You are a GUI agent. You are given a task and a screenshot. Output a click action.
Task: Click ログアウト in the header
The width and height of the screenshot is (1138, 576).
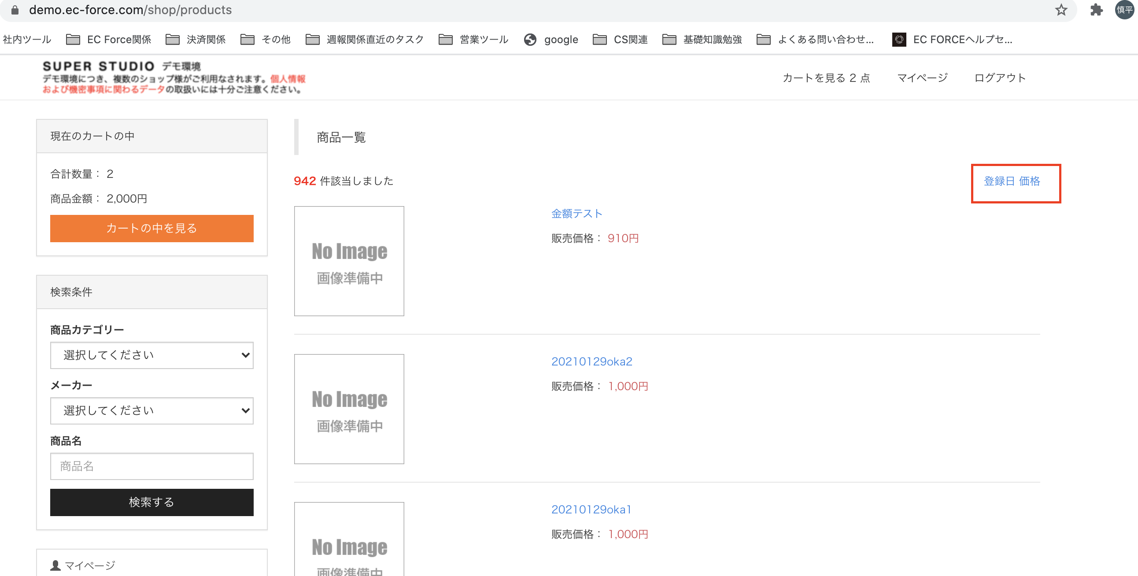1000,78
